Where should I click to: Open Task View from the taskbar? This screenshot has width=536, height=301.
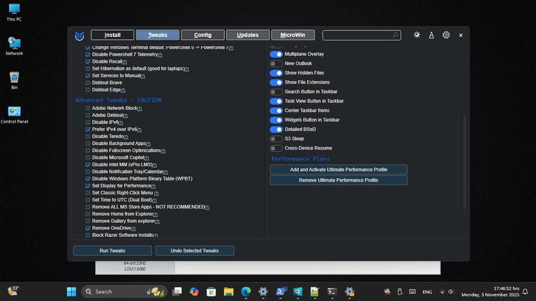point(177,291)
